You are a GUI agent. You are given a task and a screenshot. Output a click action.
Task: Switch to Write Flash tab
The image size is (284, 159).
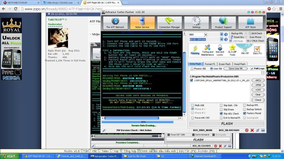(195, 64)
